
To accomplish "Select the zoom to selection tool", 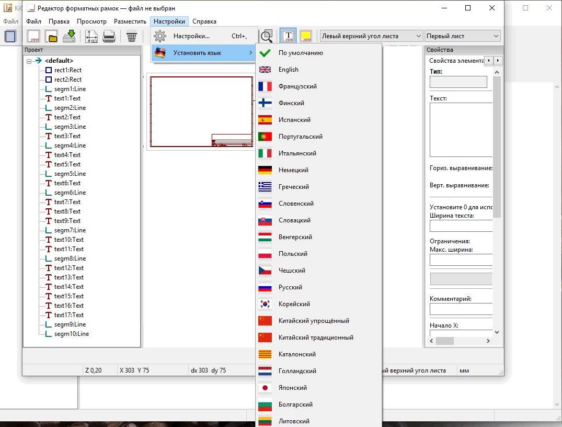I will click(267, 36).
